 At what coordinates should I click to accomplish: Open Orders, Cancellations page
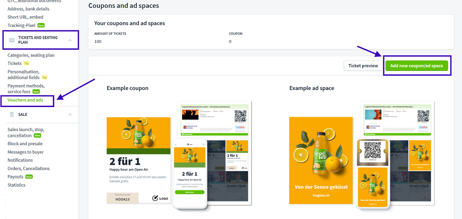(x=28, y=169)
